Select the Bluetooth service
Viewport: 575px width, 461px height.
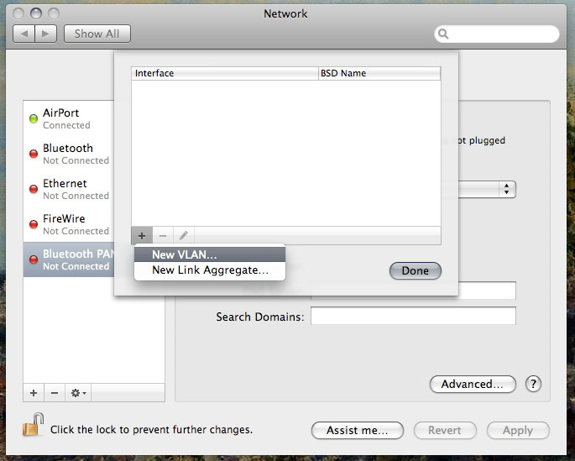tap(69, 154)
